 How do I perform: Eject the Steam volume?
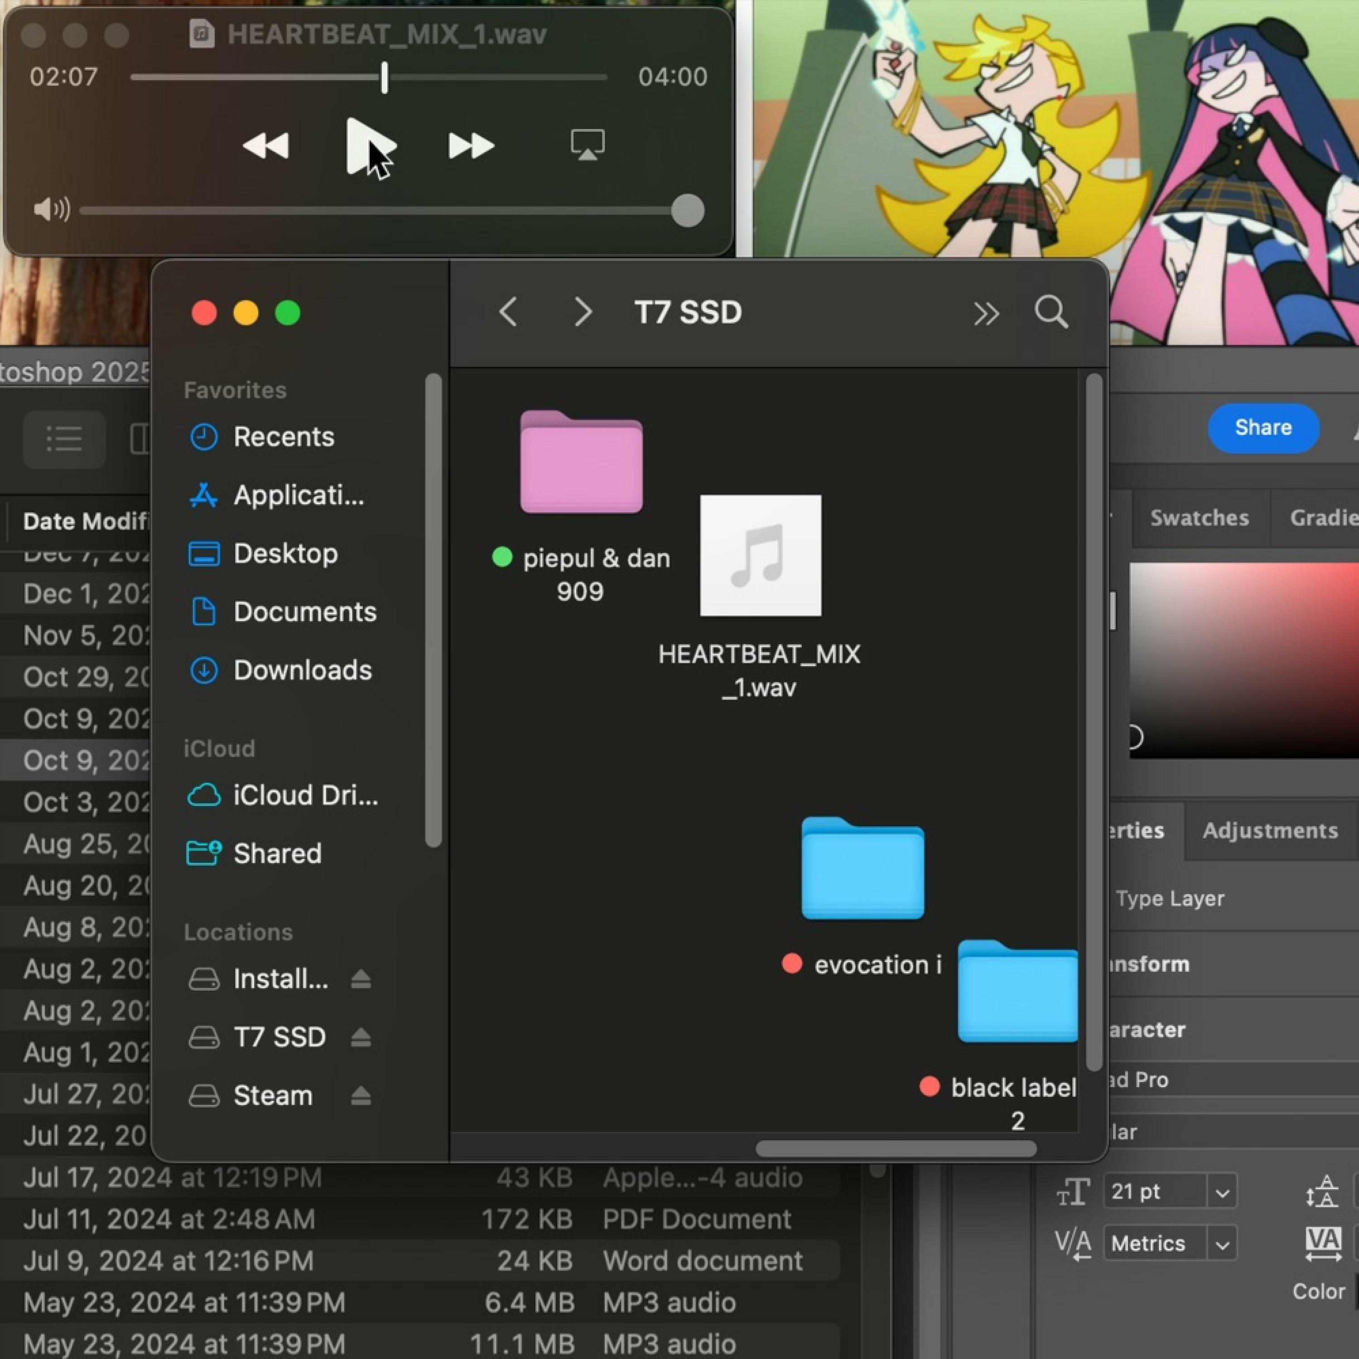(x=361, y=1095)
